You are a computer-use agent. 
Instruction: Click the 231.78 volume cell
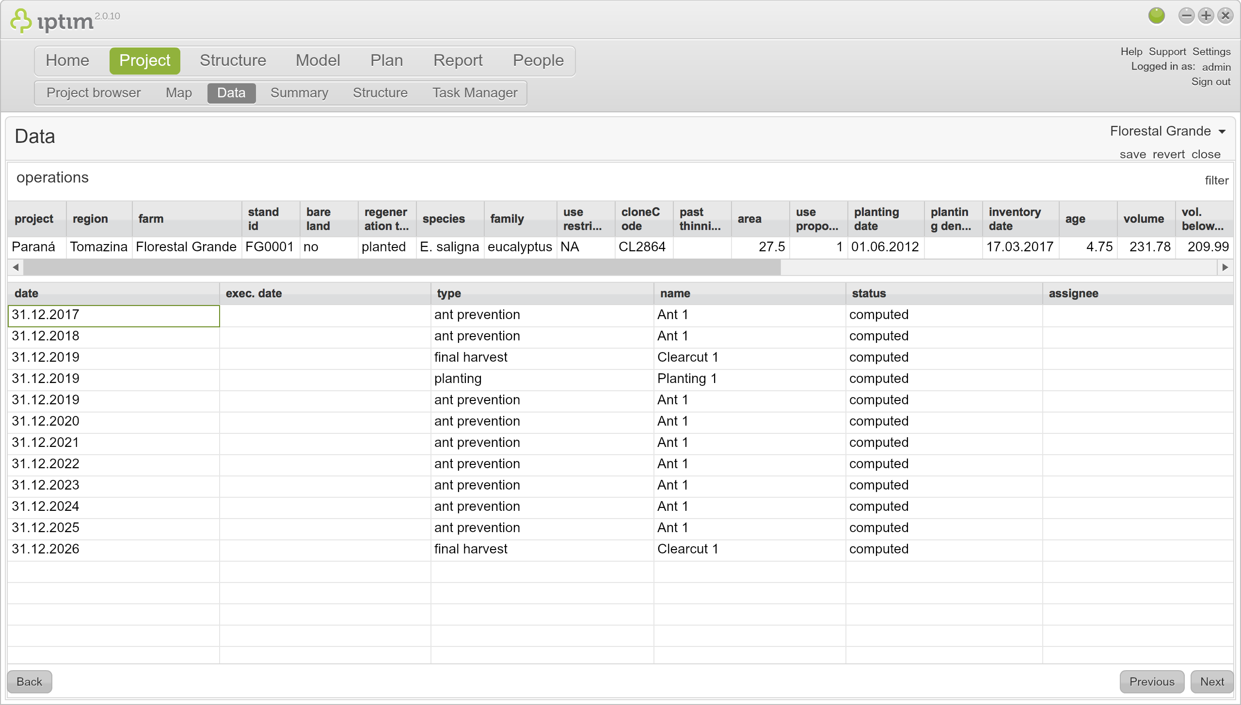[x=1146, y=247]
